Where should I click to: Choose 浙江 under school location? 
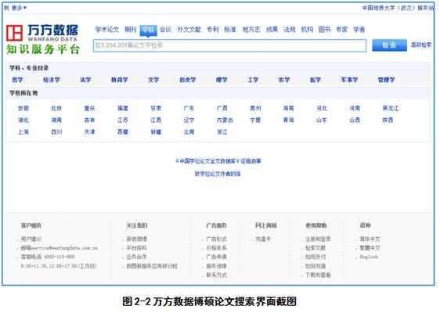(x=222, y=131)
